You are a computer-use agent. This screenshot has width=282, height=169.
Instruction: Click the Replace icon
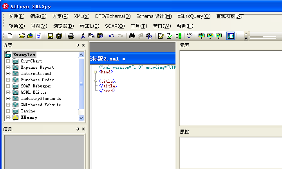pyautogui.click(x=149, y=36)
